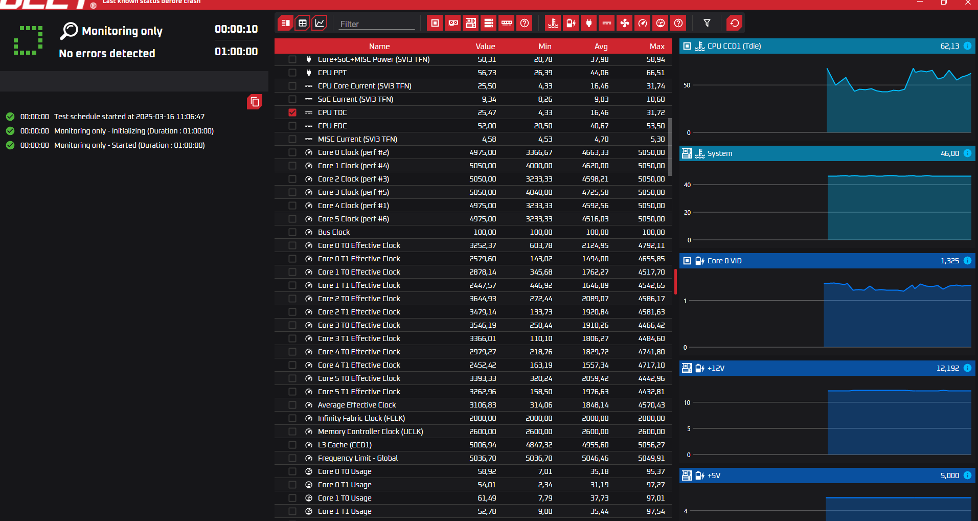The image size is (978, 521).
Task: Toggle the storage drive filter icon
Action: coord(489,23)
